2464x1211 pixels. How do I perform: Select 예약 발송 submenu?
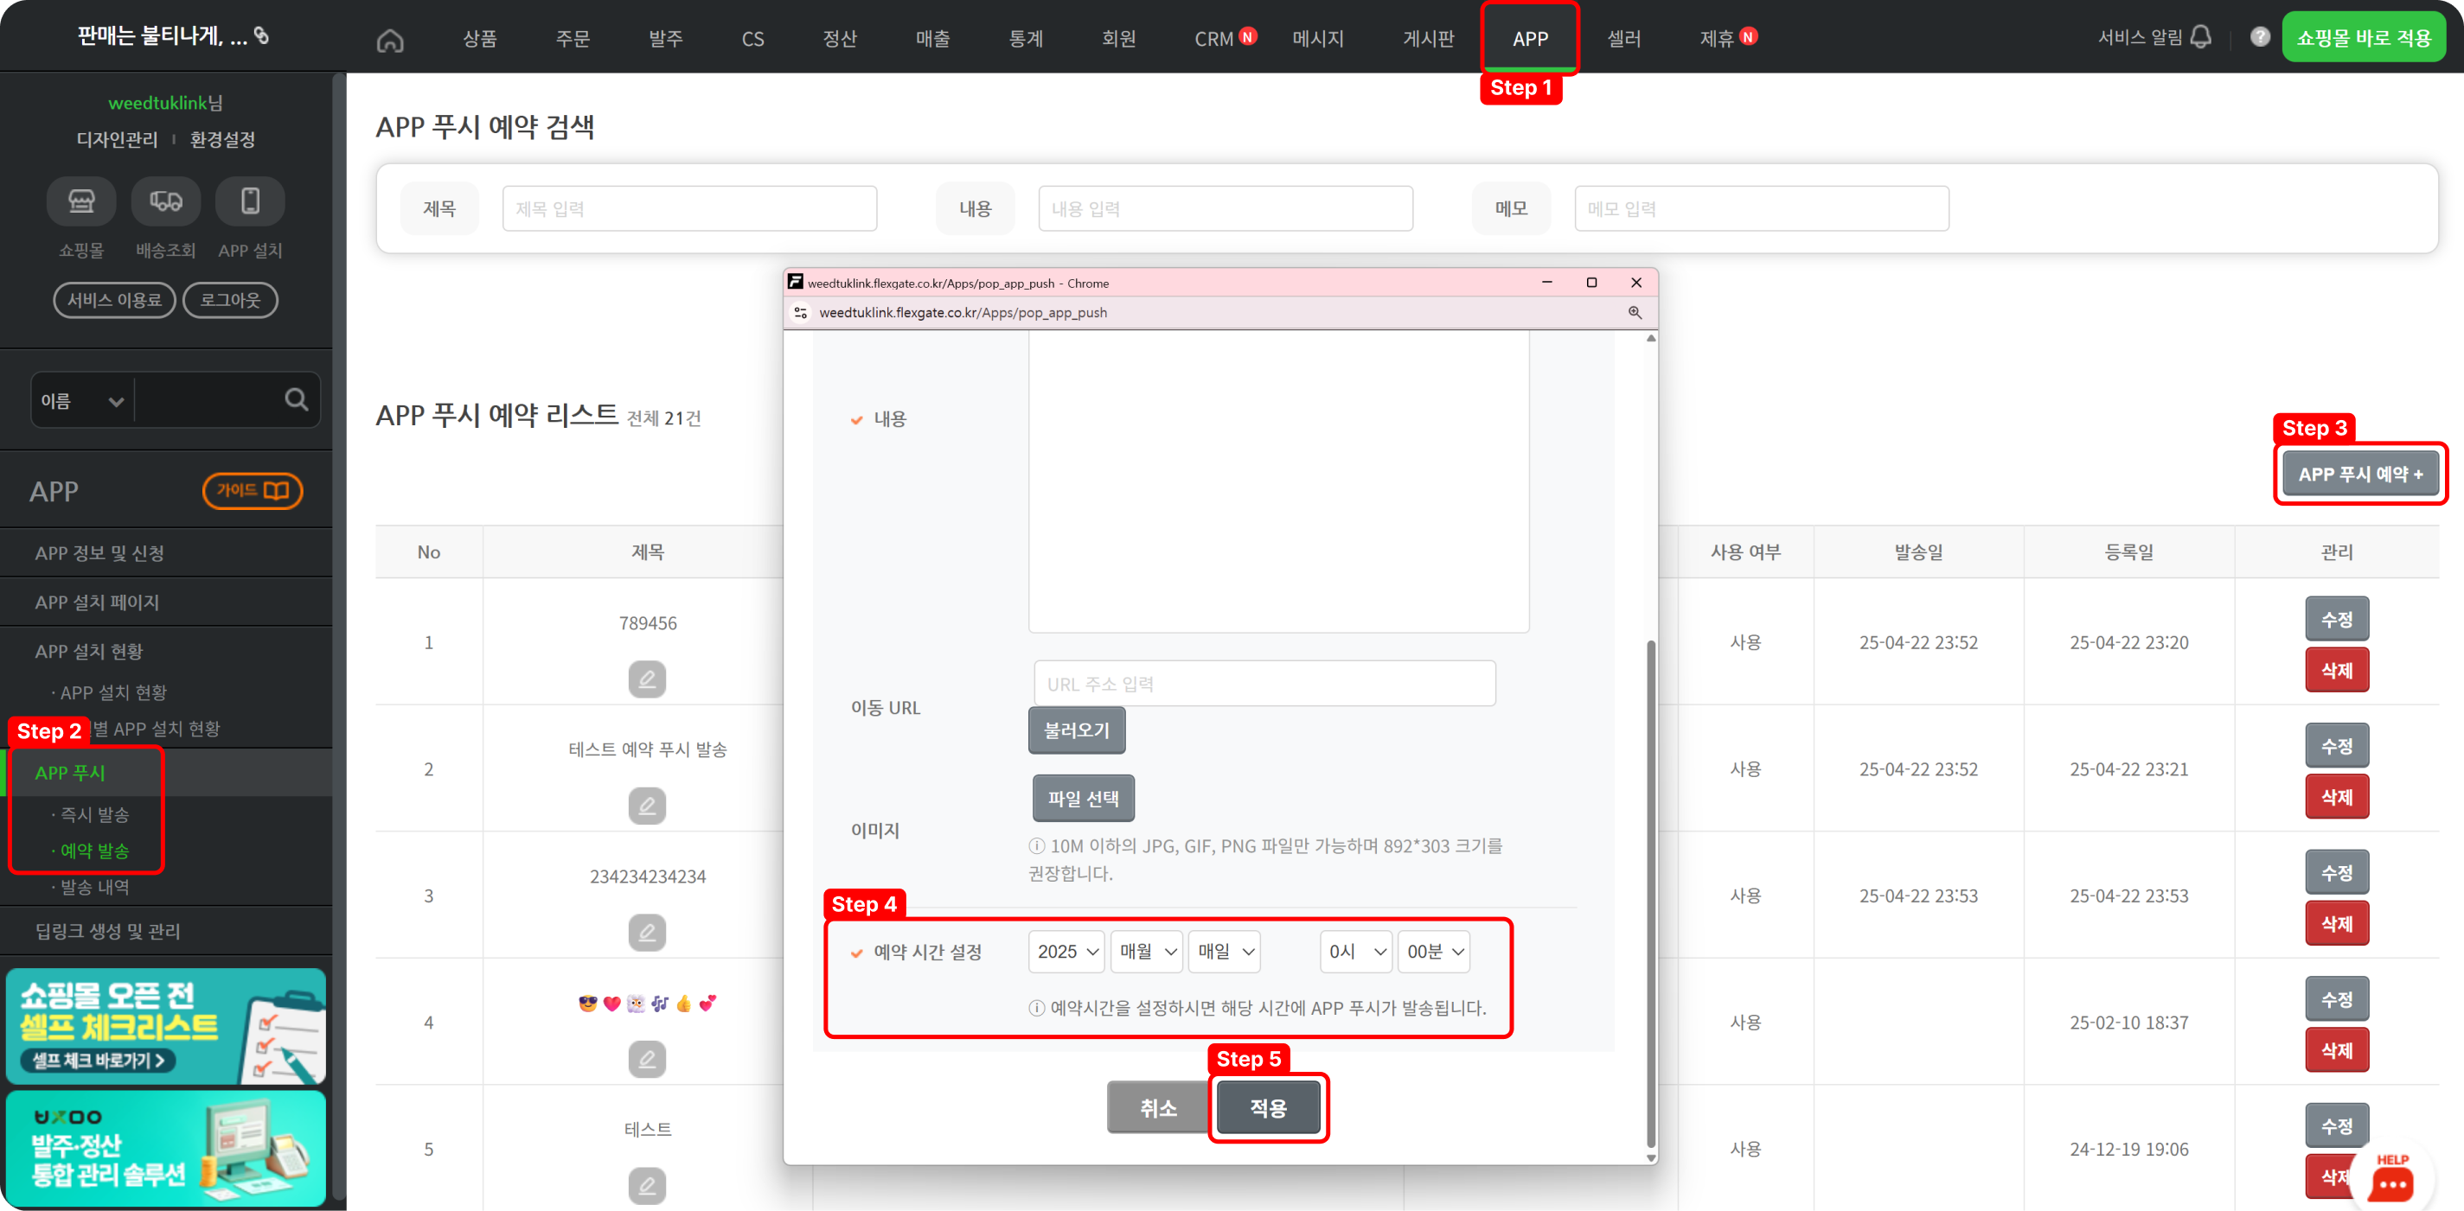pos(94,851)
